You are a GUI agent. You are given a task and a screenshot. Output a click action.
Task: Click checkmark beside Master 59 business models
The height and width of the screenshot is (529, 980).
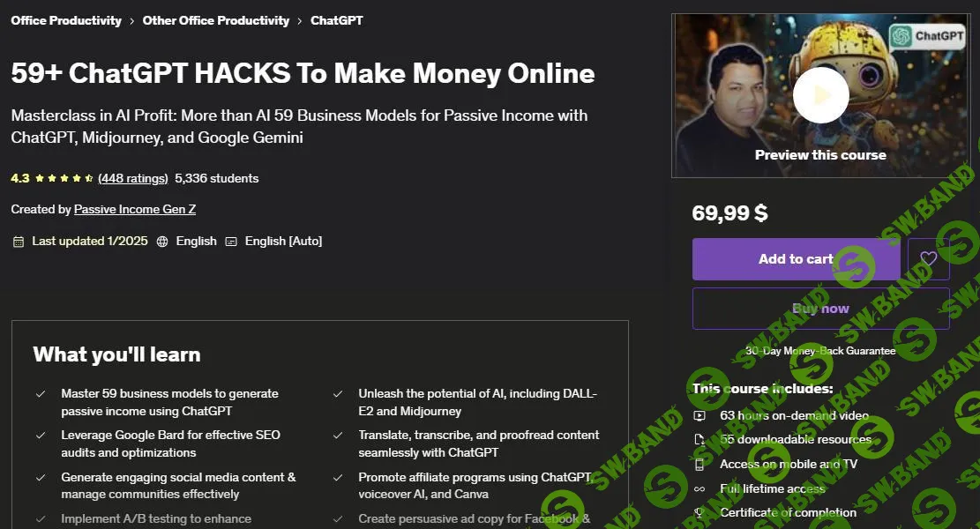pos(41,394)
